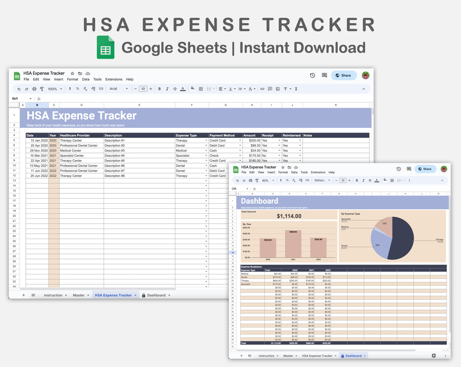
Task: Switch to the Dashboard sheet tab
Action: [x=156, y=295]
